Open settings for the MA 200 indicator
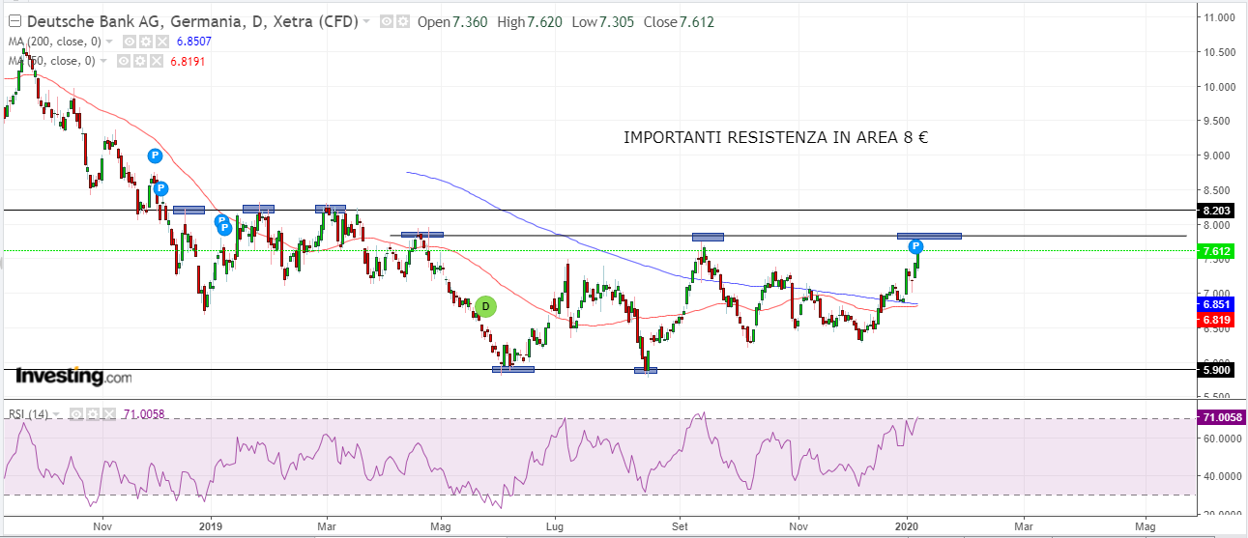The height and width of the screenshot is (538, 1248). [x=147, y=42]
